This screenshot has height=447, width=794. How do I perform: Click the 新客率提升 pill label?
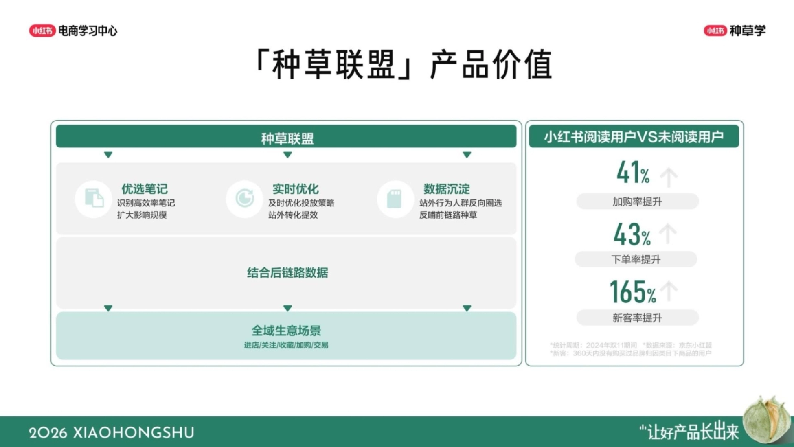[638, 318]
